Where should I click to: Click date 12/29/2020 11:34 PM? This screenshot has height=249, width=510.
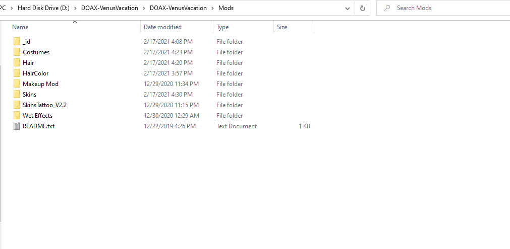[171, 84]
